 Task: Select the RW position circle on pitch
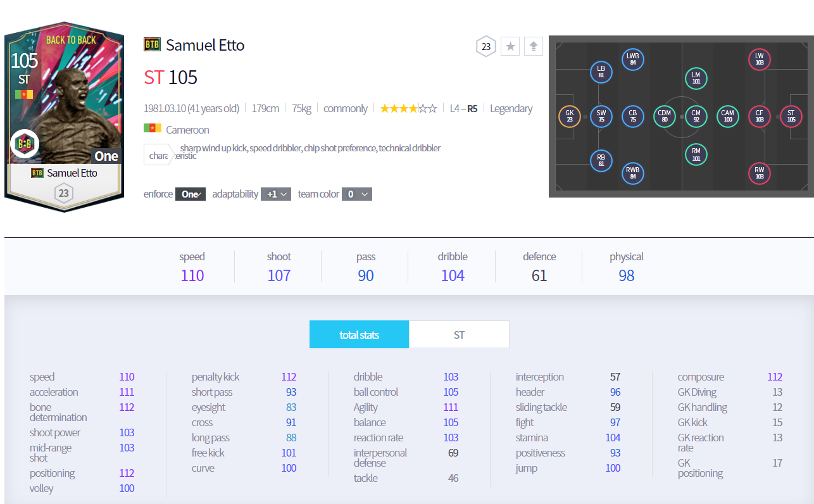tap(759, 173)
